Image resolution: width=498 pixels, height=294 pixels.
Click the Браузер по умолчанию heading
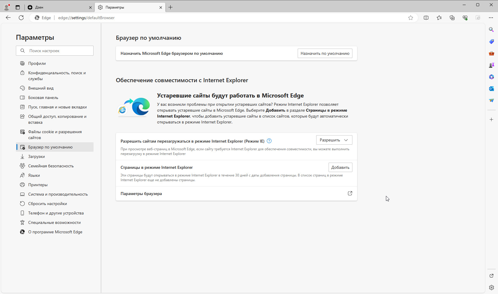pos(149,38)
